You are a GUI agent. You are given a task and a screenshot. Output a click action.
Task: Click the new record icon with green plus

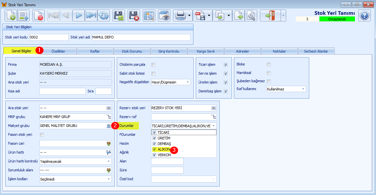11,15
